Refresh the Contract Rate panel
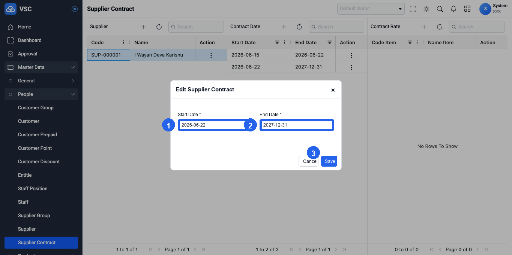This screenshot has height=255, width=512. point(440,27)
